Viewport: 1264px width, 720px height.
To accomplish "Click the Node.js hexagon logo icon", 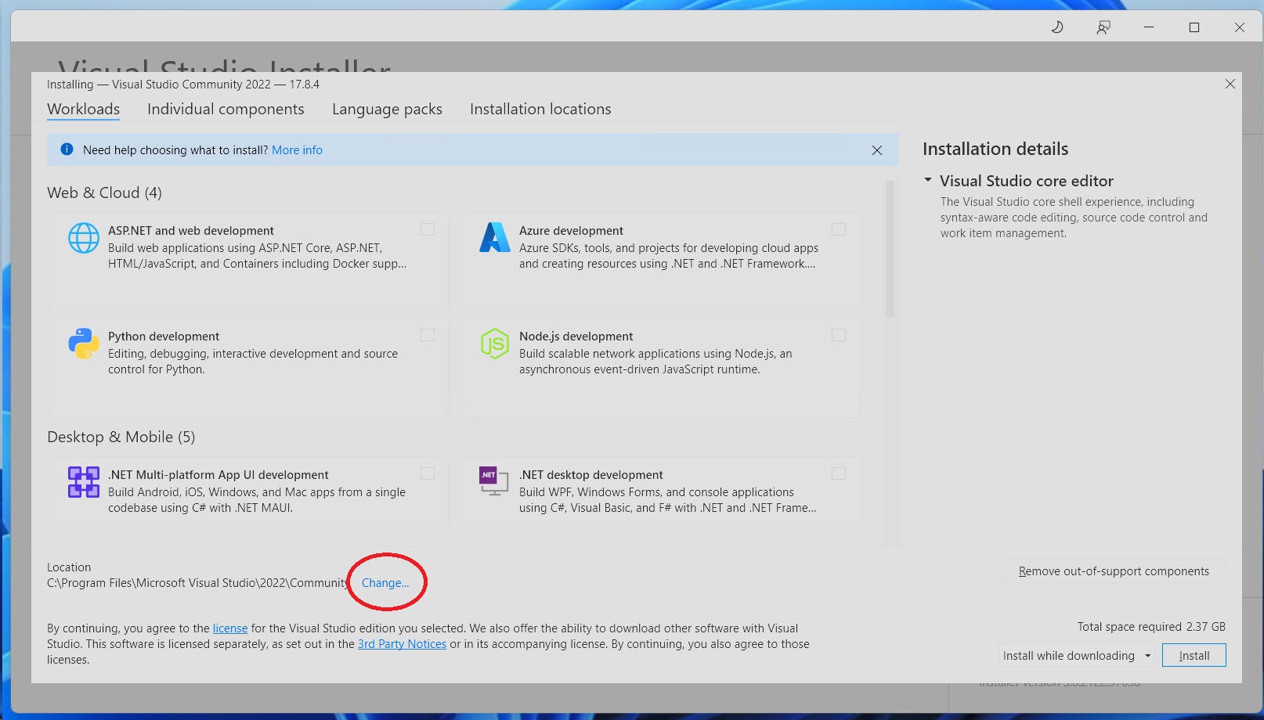I will 495,344.
